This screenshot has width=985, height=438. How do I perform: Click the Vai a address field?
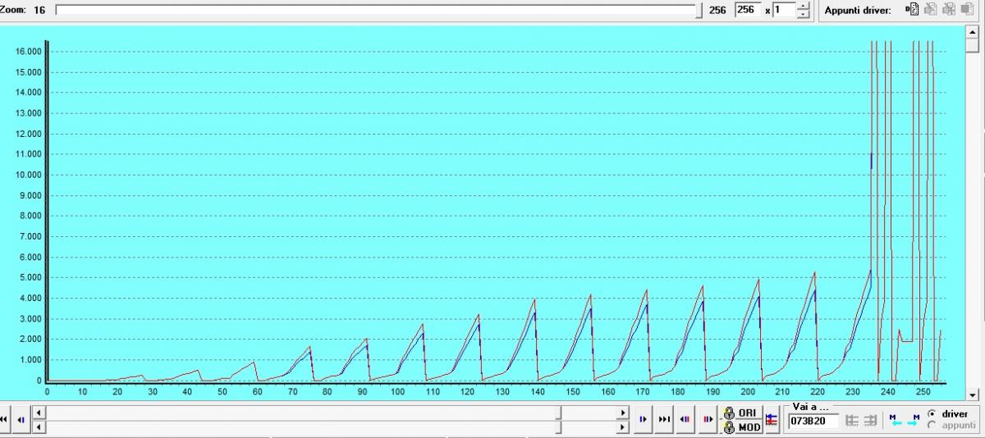[x=813, y=421]
